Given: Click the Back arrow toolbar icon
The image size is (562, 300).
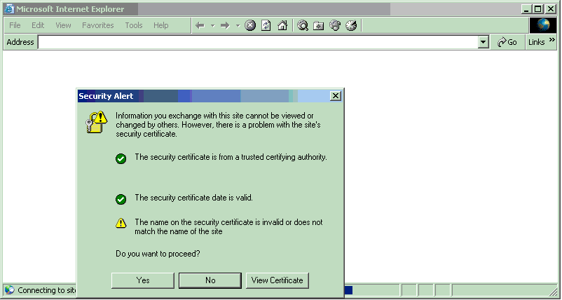Looking at the screenshot, I should pos(200,25).
